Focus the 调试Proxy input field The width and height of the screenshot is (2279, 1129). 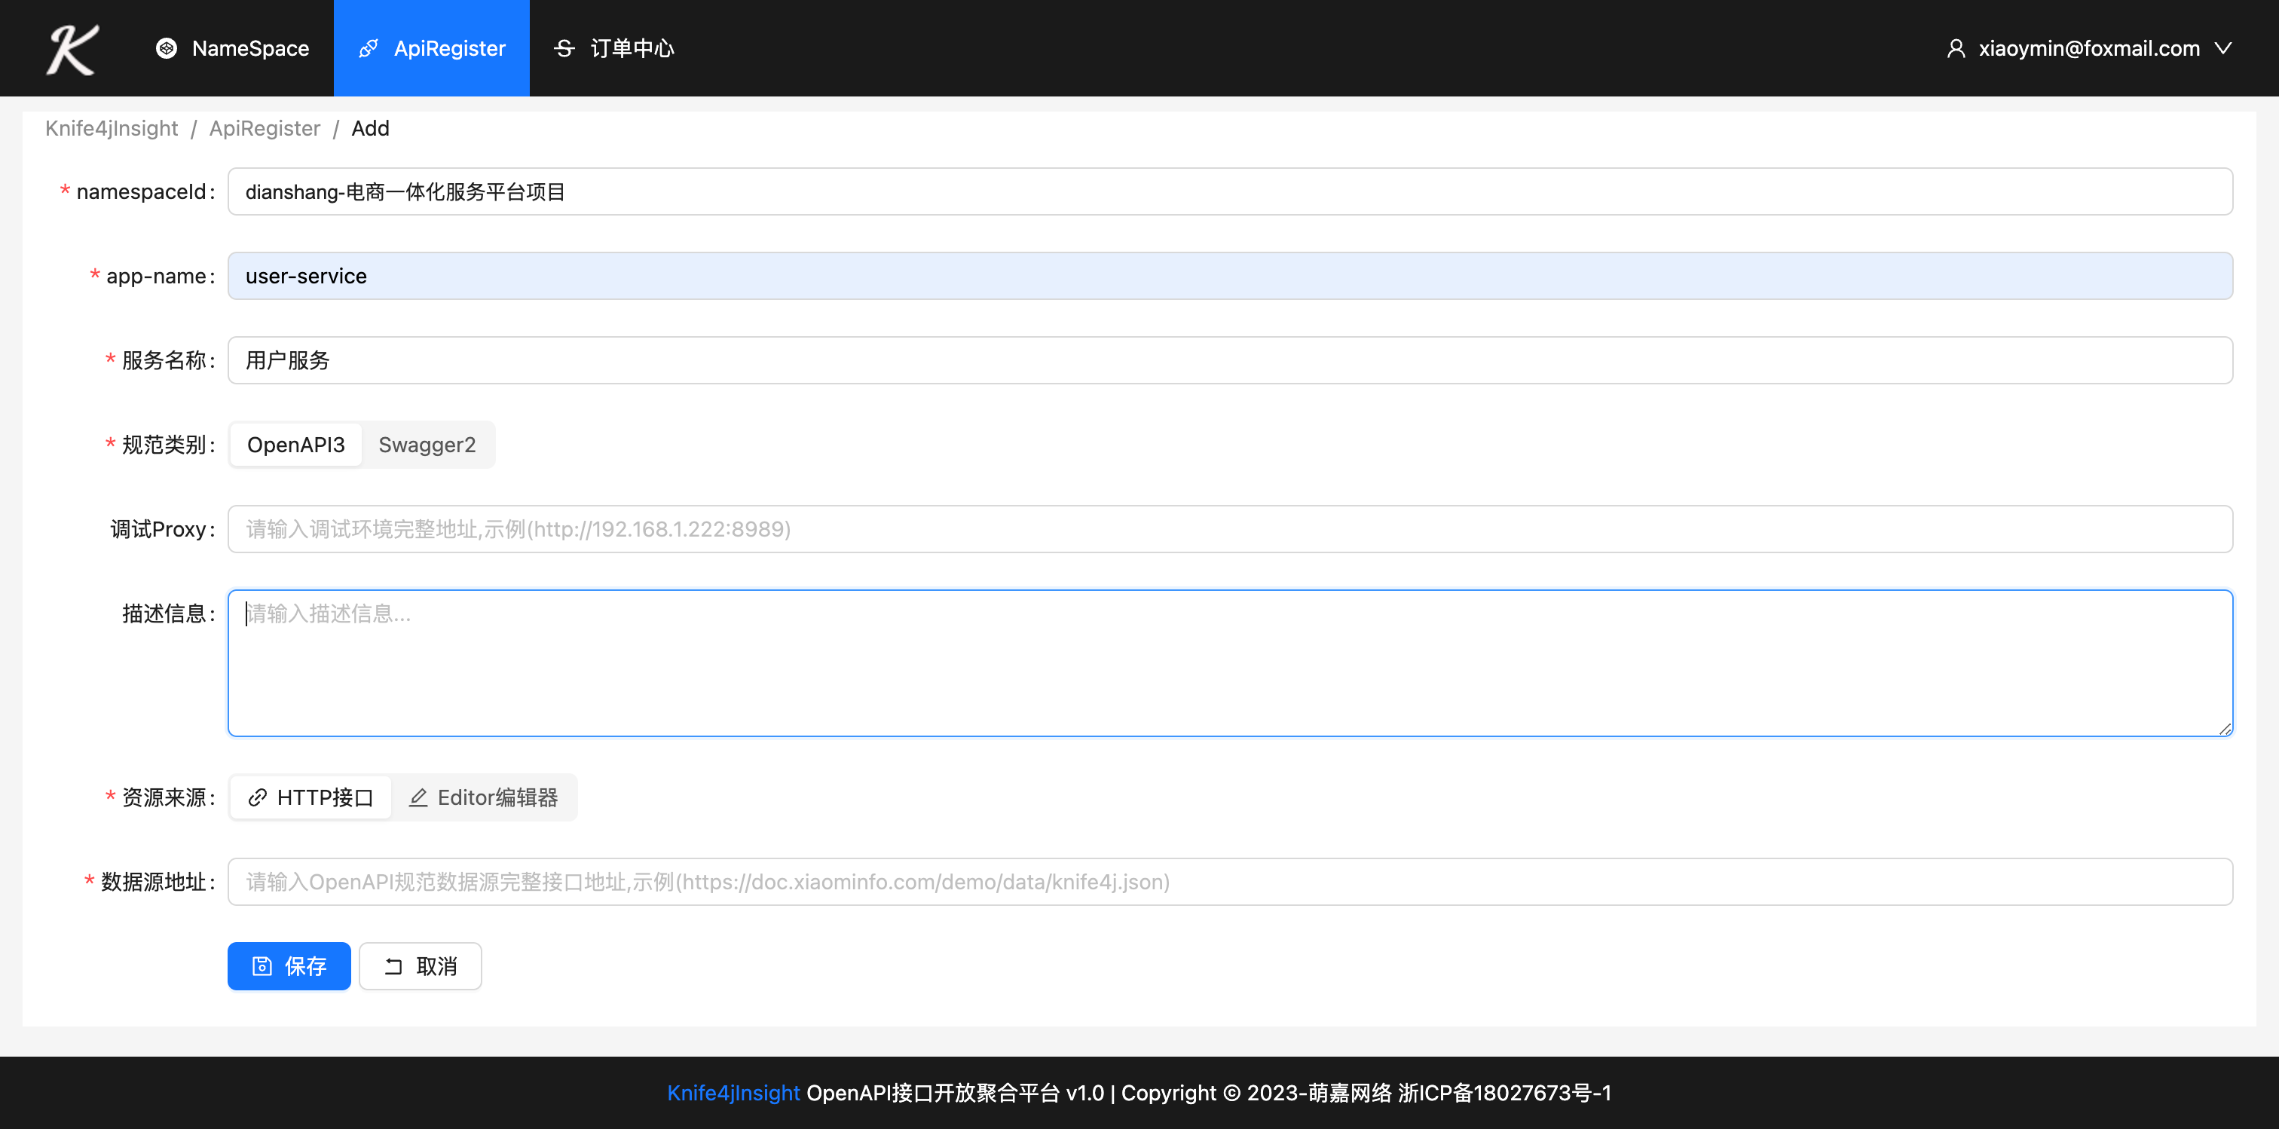(1230, 529)
